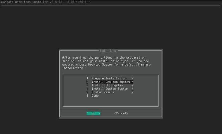This screenshot has height=134, width=222.
Task: Select the Done menu entry
Action: pos(95,96)
